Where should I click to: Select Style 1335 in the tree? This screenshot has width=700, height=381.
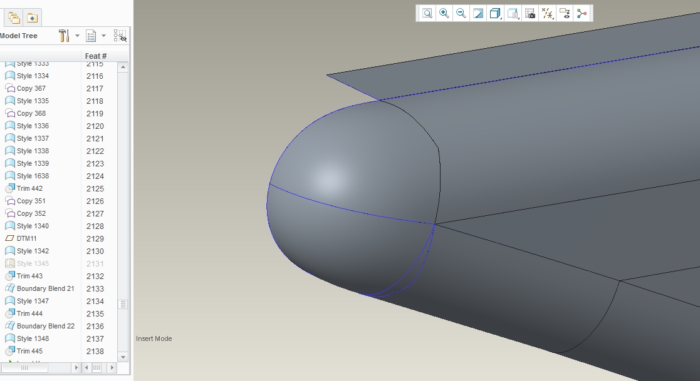[x=33, y=101]
